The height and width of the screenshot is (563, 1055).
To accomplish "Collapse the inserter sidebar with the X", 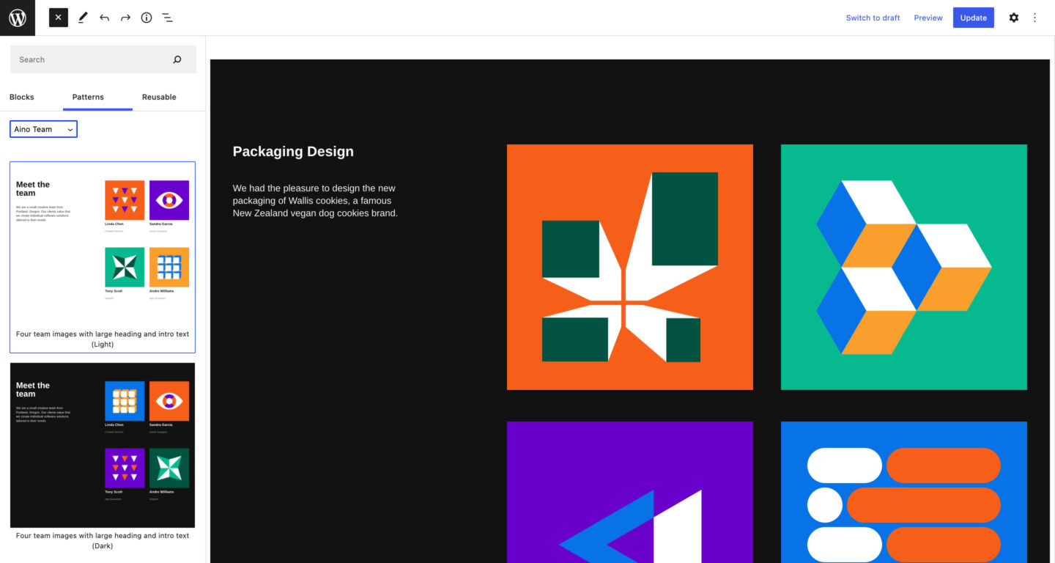I will (x=58, y=17).
